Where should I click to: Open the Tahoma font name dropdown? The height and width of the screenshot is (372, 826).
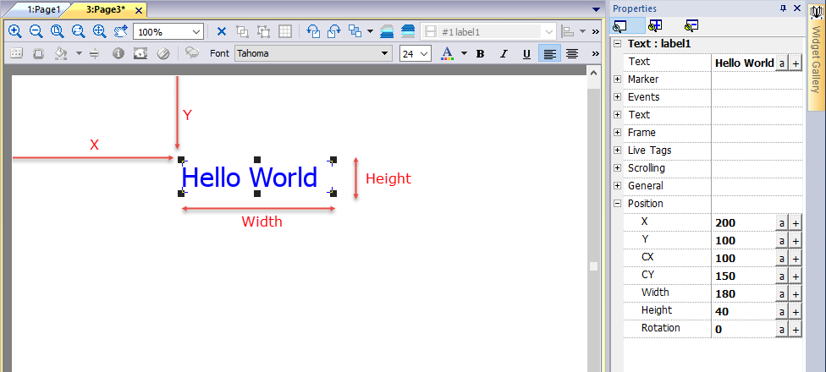(384, 53)
